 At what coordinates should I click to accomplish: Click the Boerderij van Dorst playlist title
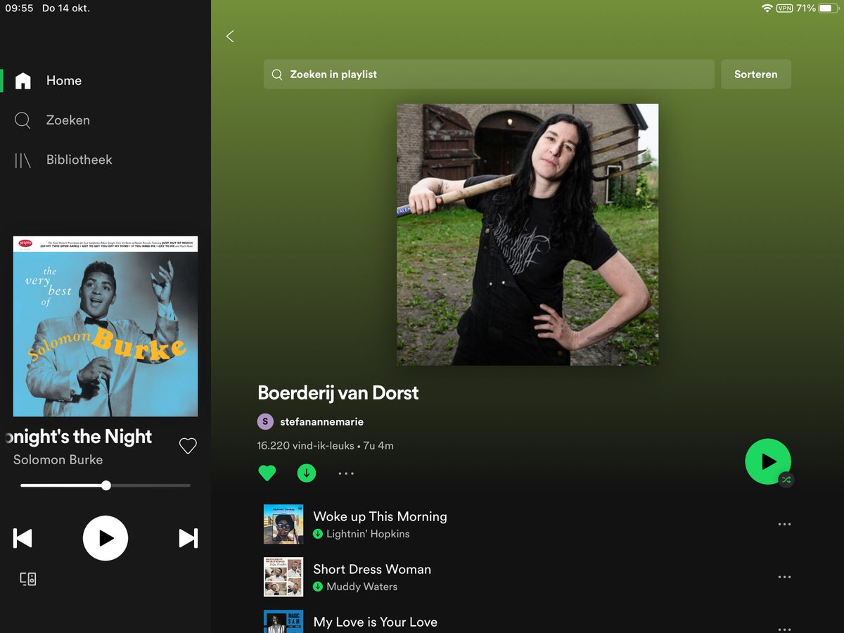pos(338,392)
